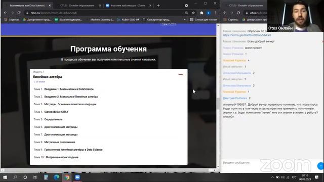Click the 'Определитель' topic
This screenshot has height=182, width=324.
tap(53, 119)
